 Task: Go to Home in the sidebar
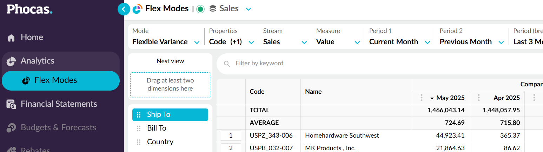coord(32,37)
